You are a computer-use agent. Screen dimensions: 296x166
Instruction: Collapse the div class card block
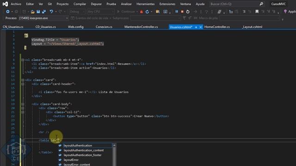click(23, 80)
